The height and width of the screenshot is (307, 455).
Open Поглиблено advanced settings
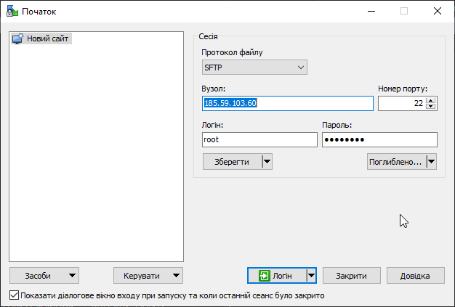(397, 162)
